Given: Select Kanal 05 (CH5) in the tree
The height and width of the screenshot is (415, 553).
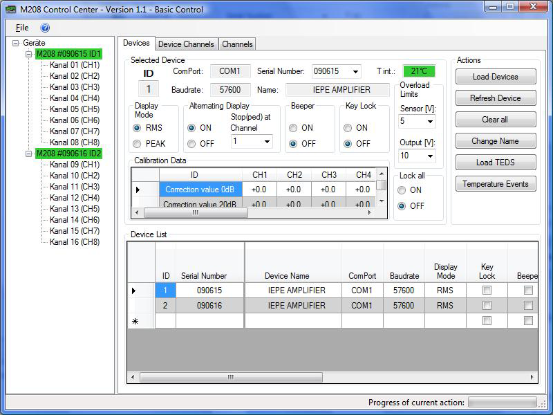Looking at the screenshot, I should (x=75, y=109).
